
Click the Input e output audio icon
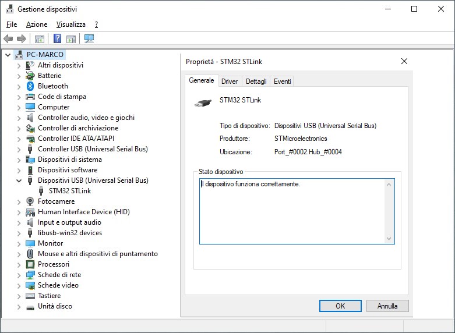[30, 222]
